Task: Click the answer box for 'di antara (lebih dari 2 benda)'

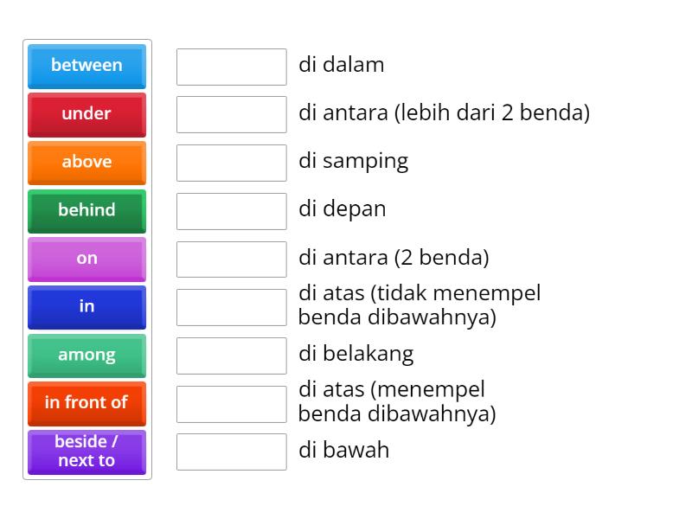Action: (x=231, y=114)
